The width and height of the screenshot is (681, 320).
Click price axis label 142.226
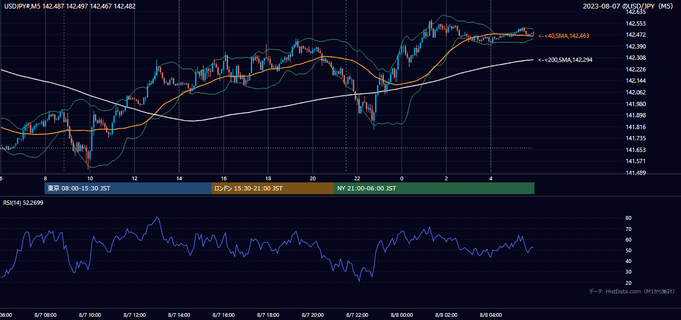click(x=635, y=69)
